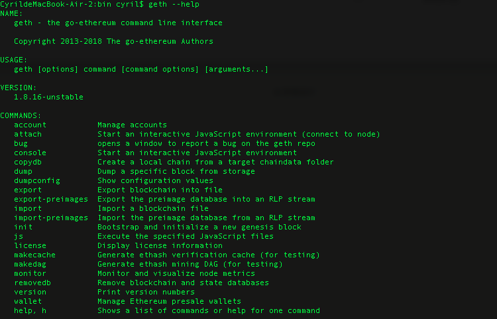Click the 'dumpconfig' command entry
The height and width of the screenshot is (319, 497).
[x=37, y=181]
